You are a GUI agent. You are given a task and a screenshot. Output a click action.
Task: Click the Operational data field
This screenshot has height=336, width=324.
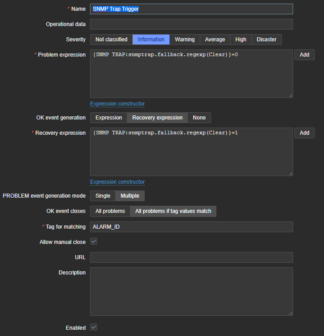(x=191, y=24)
